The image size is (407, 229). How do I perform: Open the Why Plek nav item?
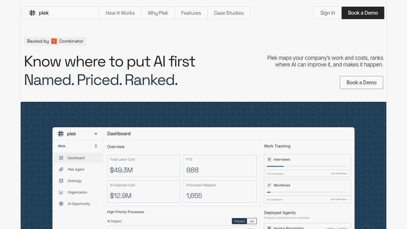point(158,13)
